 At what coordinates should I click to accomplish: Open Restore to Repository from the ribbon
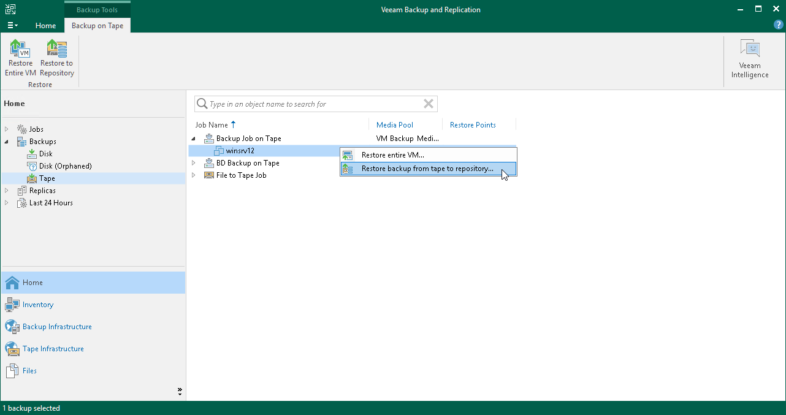click(56, 55)
